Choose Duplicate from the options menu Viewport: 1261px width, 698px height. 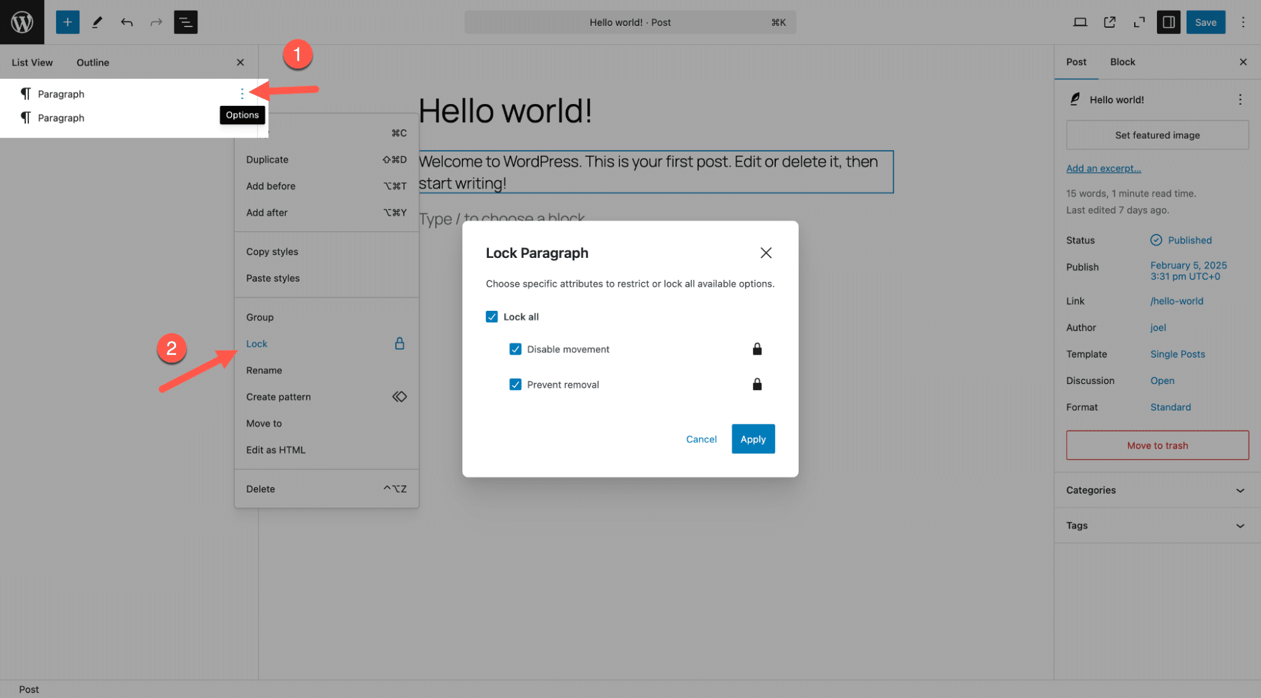pyautogui.click(x=267, y=160)
